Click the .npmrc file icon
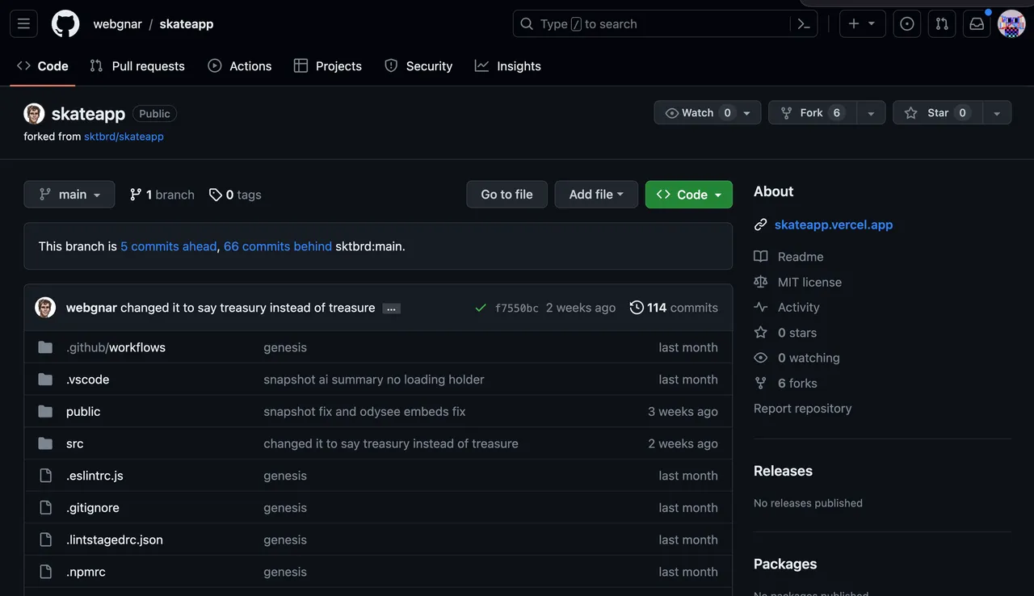This screenshot has width=1034, height=596. (45, 572)
